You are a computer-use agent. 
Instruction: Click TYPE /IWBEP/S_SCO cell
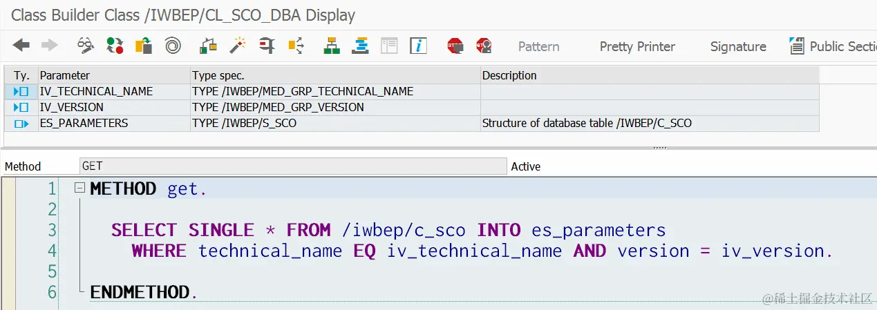point(335,124)
